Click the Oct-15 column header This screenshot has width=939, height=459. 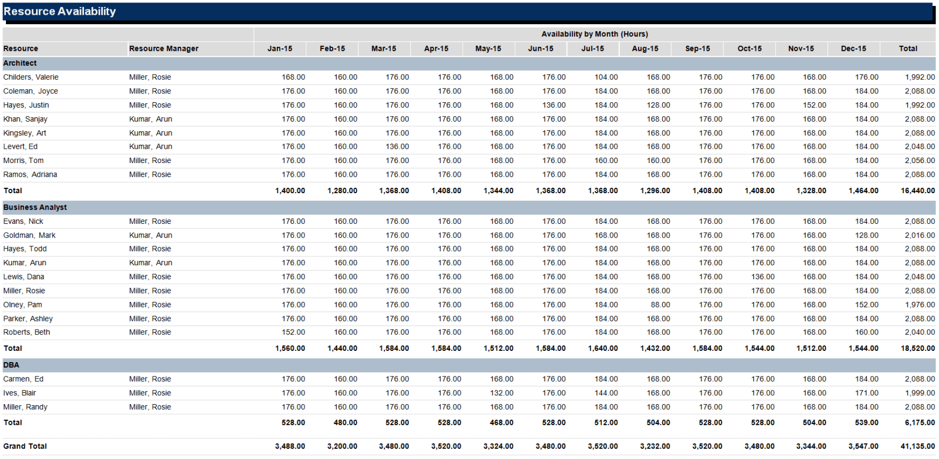tap(750, 48)
